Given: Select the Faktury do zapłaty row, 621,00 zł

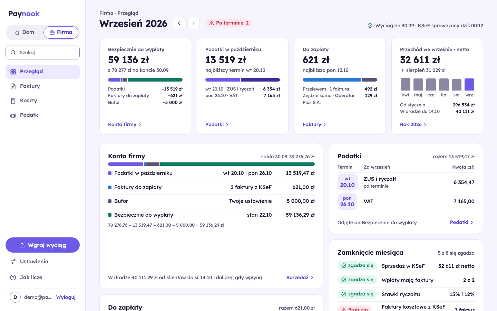Looking at the screenshot, I should (x=211, y=187).
